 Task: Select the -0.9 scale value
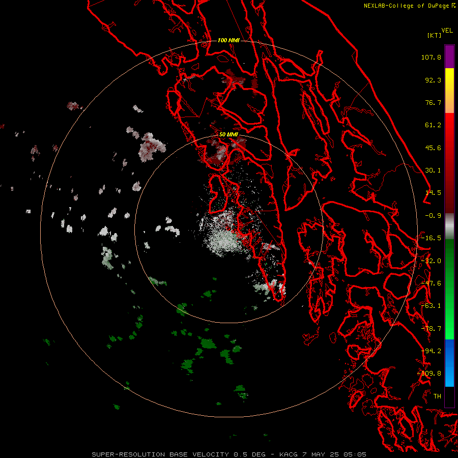pyautogui.click(x=433, y=216)
